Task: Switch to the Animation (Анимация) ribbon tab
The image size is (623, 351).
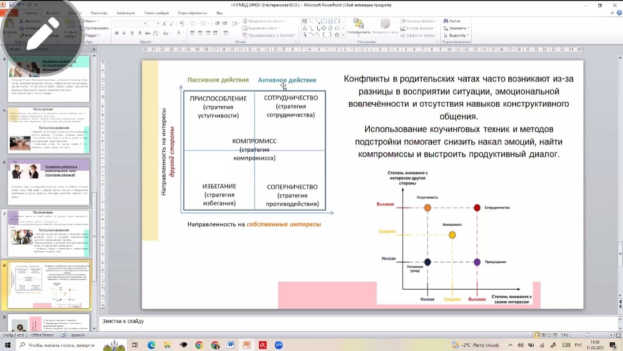Action: click(x=126, y=12)
